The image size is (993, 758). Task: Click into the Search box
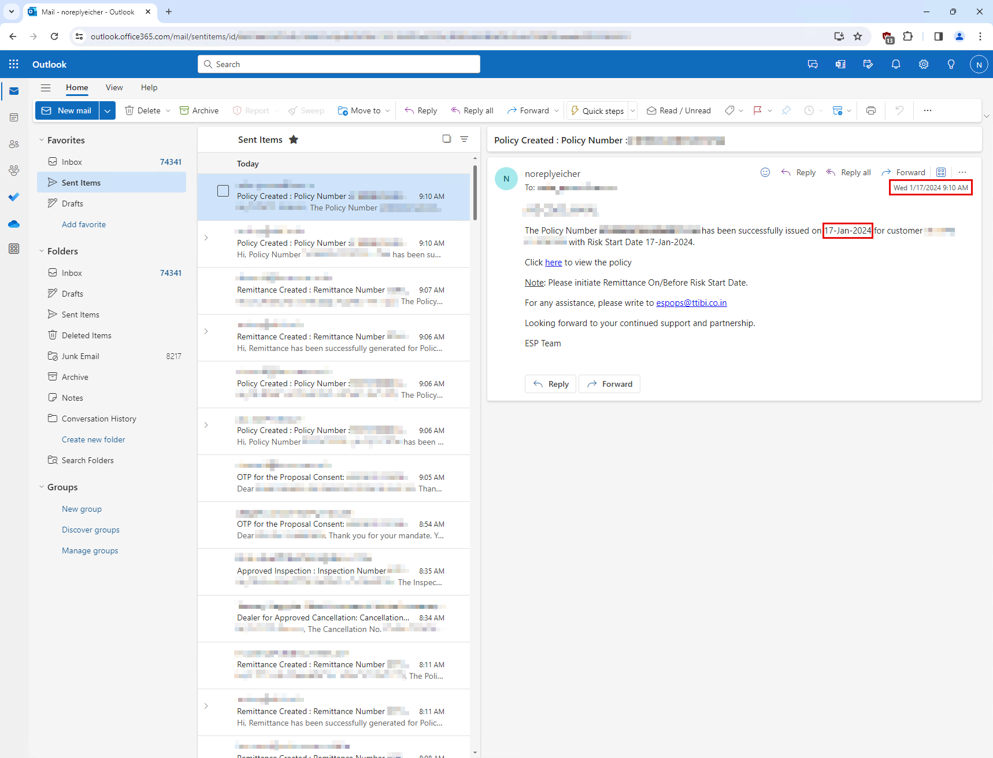[339, 64]
